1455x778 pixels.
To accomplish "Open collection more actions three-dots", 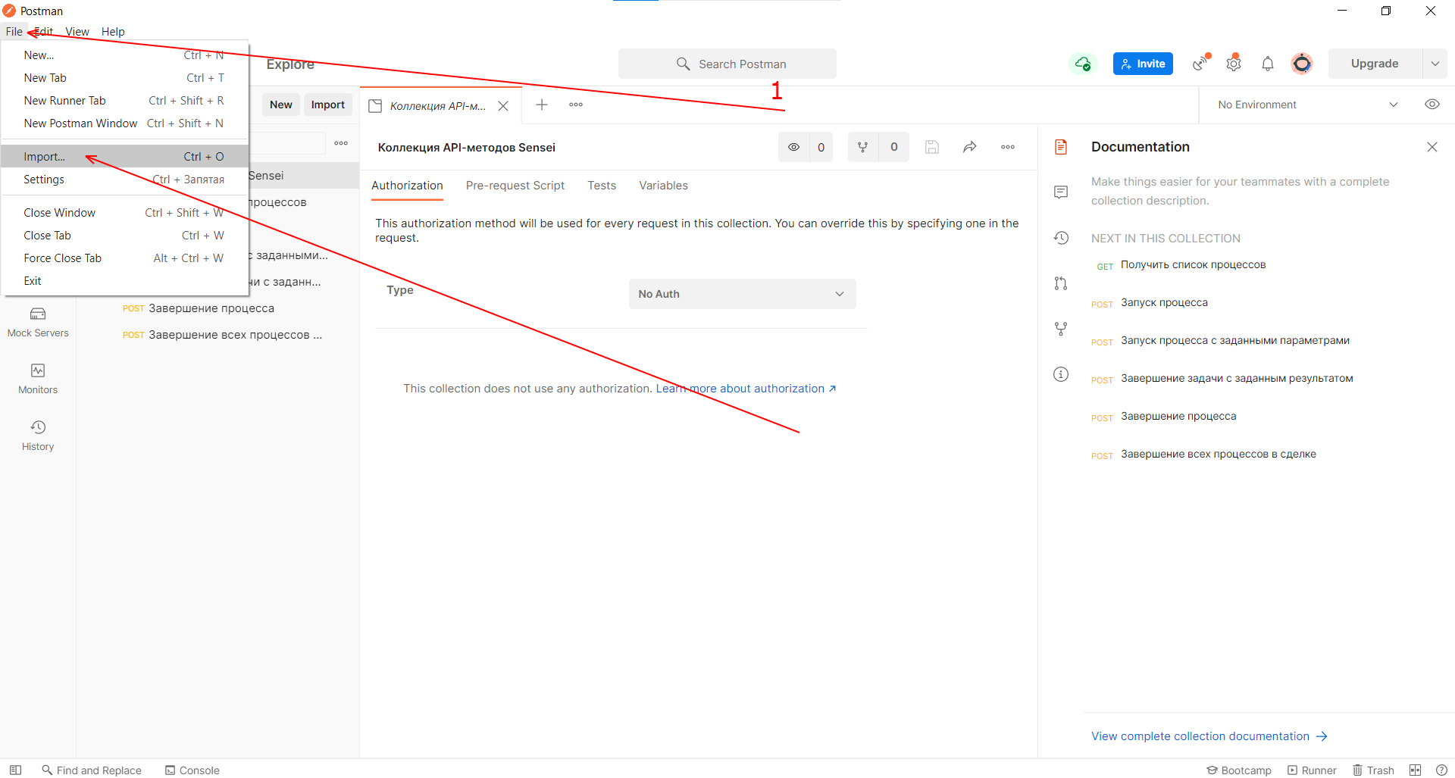I will [x=1008, y=147].
